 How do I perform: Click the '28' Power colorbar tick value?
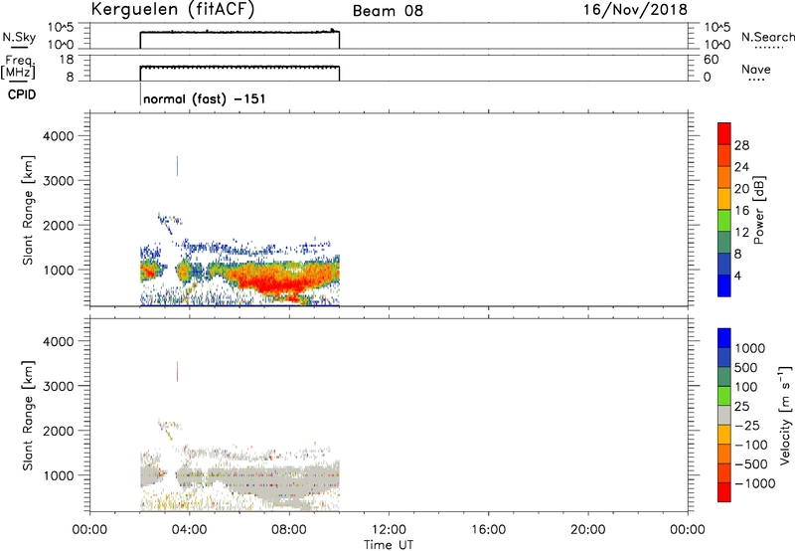(x=741, y=145)
